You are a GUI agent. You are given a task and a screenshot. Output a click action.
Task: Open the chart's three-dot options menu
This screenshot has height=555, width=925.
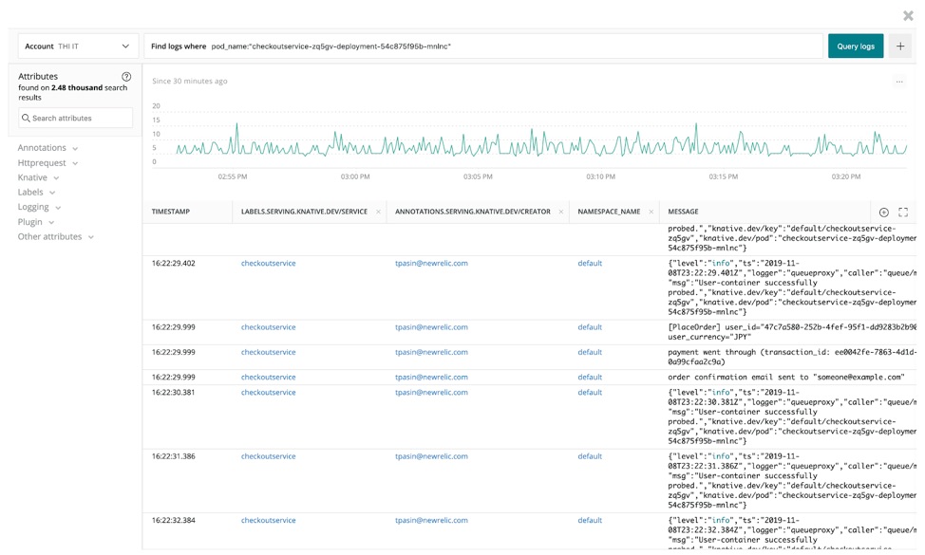(899, 82)
